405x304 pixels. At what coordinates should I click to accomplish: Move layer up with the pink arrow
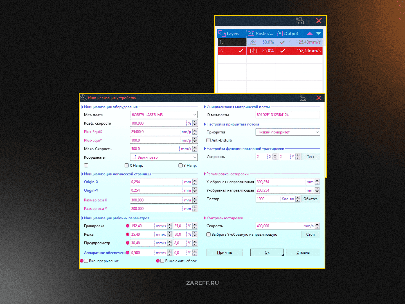pyautogui.click(x=310, y=33)
